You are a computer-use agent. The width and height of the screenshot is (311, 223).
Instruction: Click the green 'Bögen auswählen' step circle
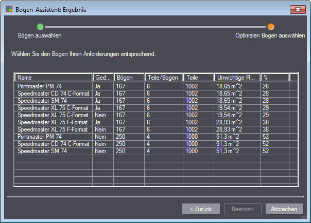[40, 27]
